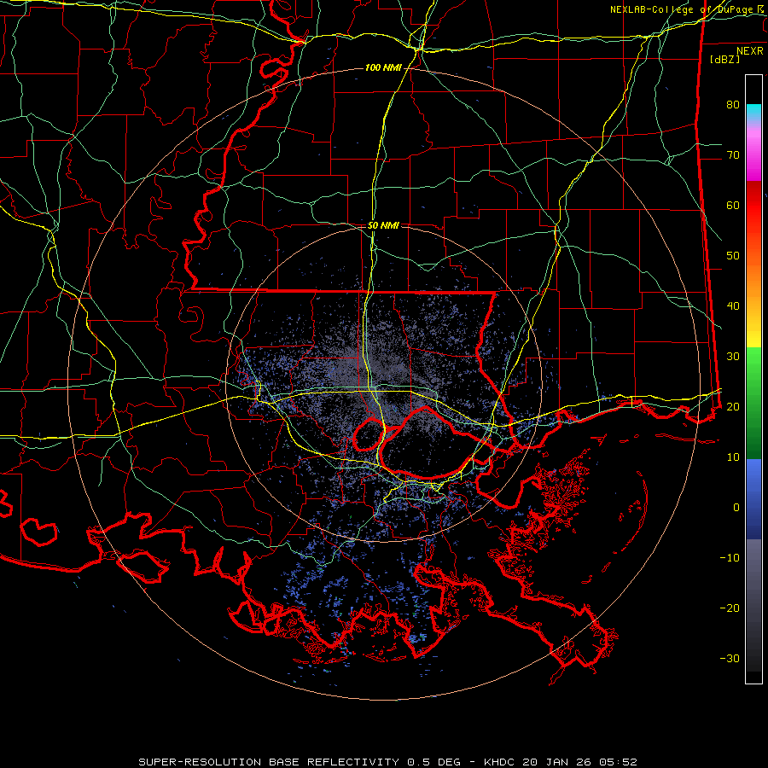Click the cyan segment of the color bar
Viewport: 768px width, 768px height.
(x=753, y=113)
